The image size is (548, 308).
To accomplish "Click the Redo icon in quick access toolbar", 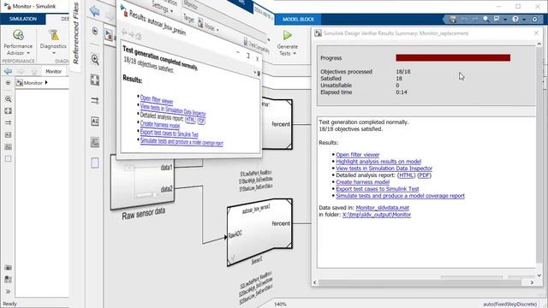I will click(475, 19).
